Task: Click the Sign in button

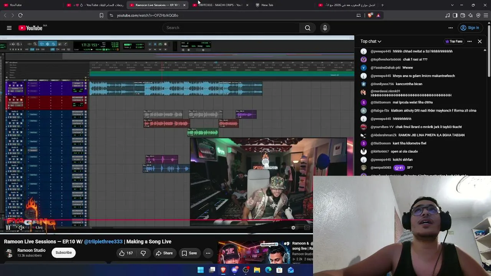Action: pos(470,28)
